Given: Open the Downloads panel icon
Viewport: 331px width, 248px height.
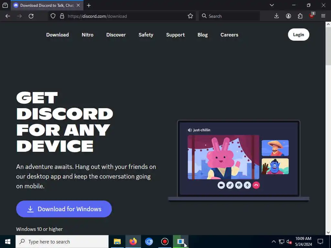Looking at the screenshot, I should coord(277,16).
